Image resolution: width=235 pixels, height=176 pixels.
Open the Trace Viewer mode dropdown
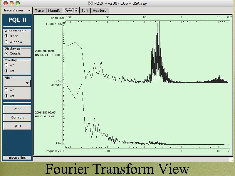tap(29, 10)
